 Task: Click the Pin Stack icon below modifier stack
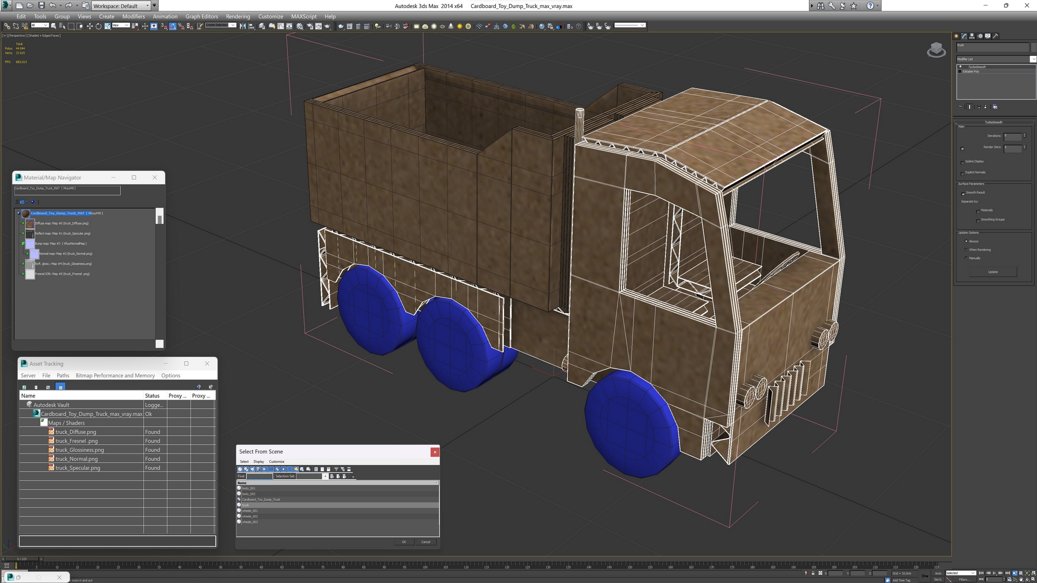point(960,107)
